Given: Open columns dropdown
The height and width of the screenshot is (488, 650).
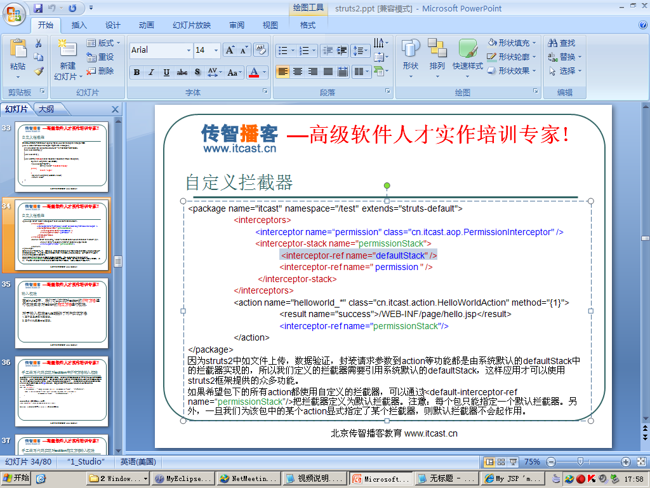Looking at the screenshot, I should 361,72.
